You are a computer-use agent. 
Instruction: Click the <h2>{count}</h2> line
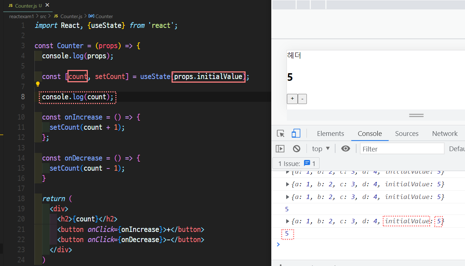[x=87, y=219]
